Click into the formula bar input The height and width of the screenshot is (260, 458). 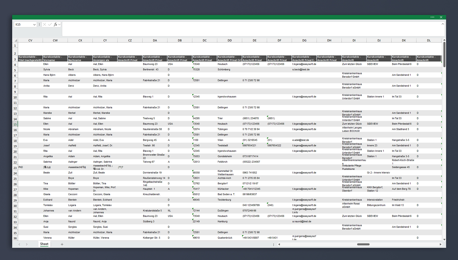[x=251, y=29]
